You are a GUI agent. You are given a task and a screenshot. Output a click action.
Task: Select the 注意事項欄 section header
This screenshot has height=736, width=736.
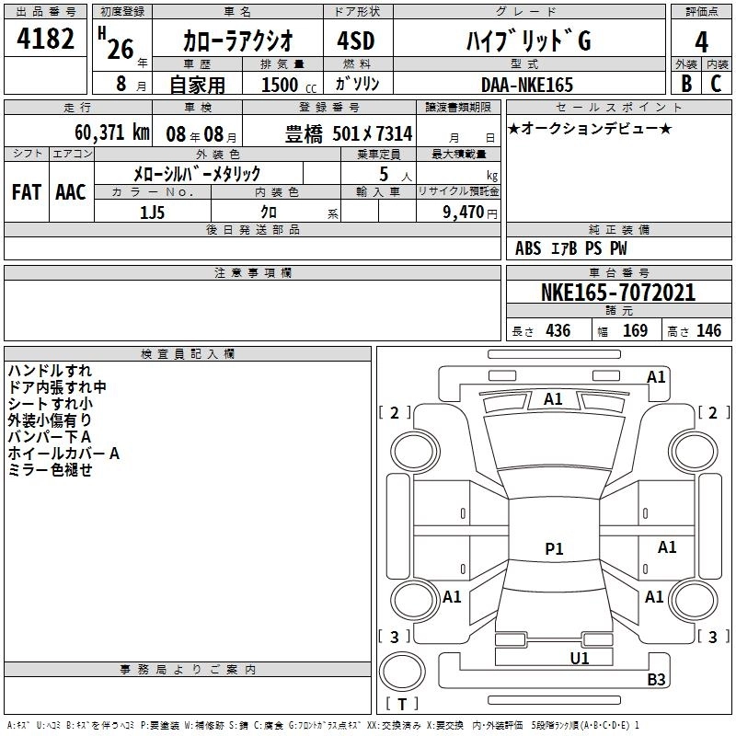(x=253, y=272)
